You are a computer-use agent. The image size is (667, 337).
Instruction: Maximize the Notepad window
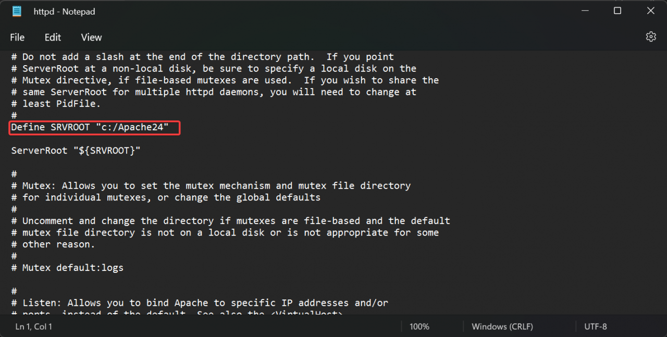coord(617,10)
